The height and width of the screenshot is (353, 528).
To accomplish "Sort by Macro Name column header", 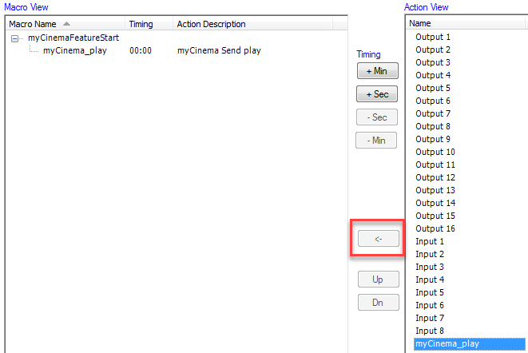I will click(x=66, y=24).
